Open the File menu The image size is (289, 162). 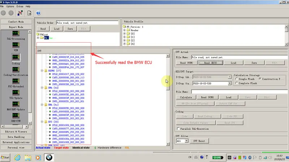coord(2,6)
